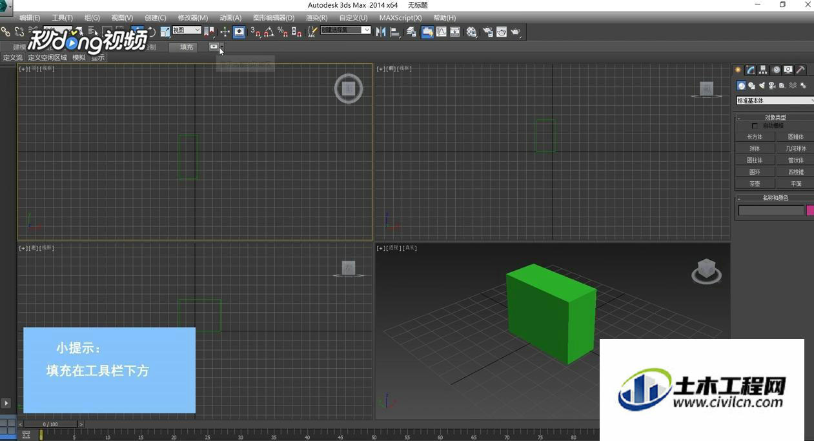Click the 几何球体 geosphere button
The width and height of the screenshot is (814, 441).
795,148
